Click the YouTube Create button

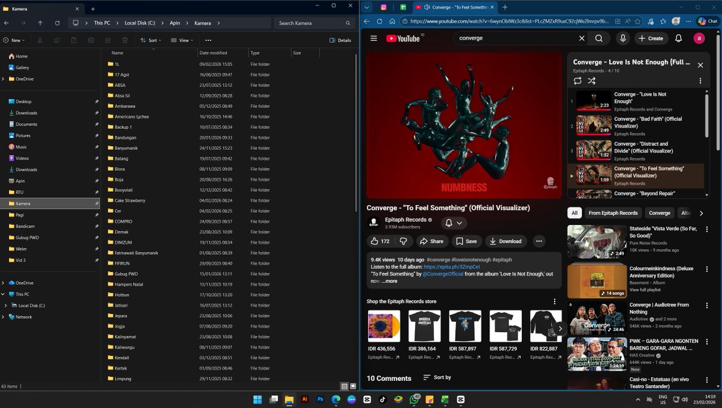[651, 38]
